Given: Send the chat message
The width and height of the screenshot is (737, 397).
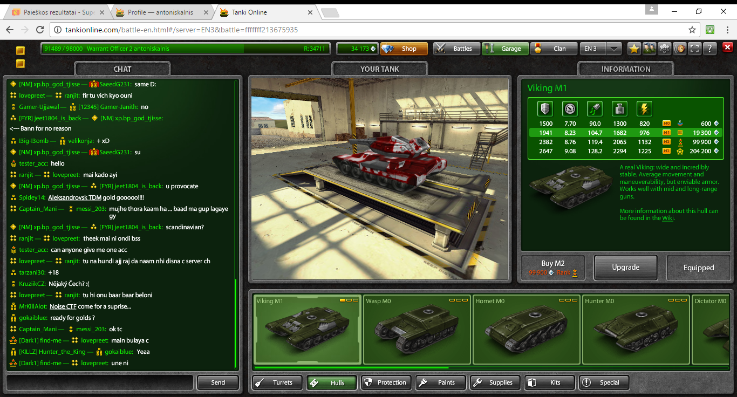Looking at the screenshot, I should tap(218, 382).
